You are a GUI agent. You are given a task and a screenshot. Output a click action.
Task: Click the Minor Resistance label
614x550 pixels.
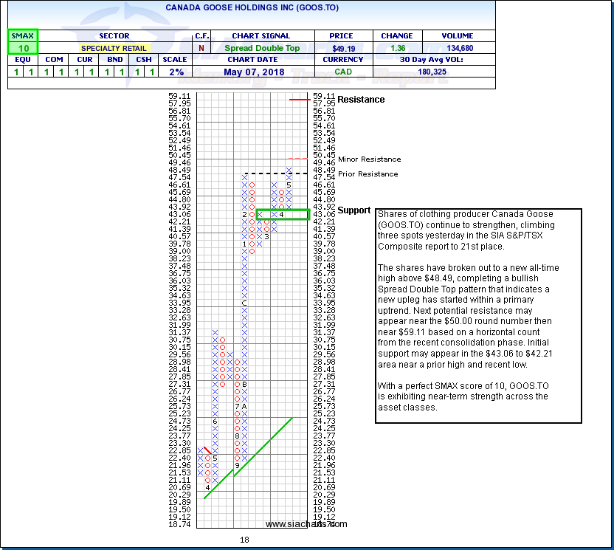coord(369,159)
